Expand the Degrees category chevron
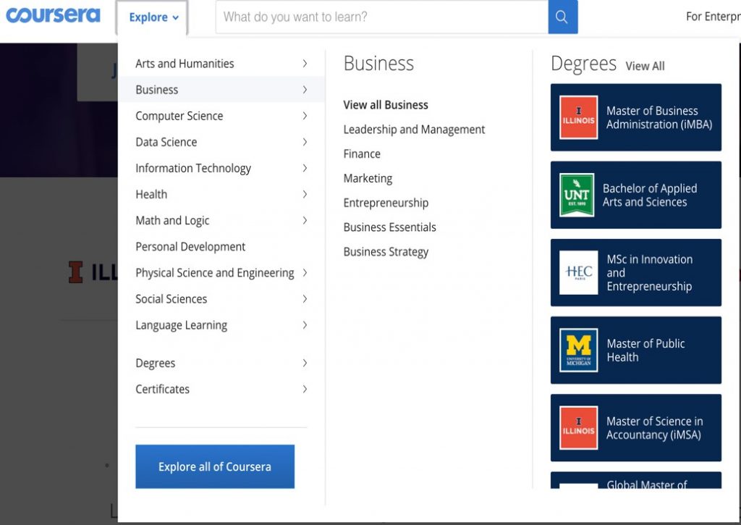This screenshot has height=525, width=741. click(305, 363)
